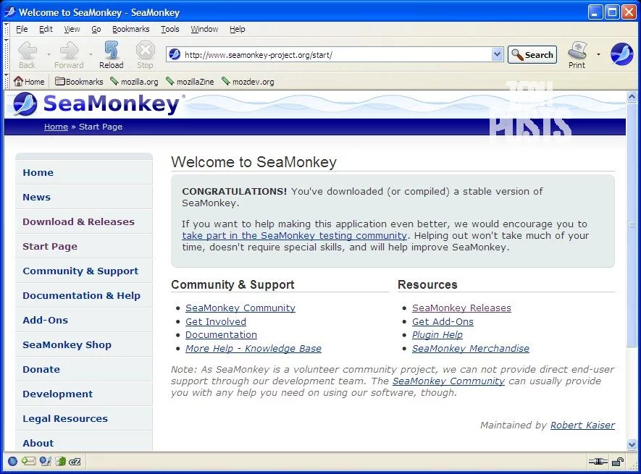Open Composer from status bar icon
The width and height of the screenshot is (641, 474).
(46, 461)
